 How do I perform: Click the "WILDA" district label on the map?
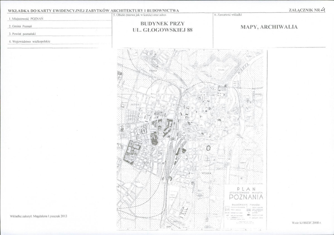pyautogui.click(x=206, y=173)
